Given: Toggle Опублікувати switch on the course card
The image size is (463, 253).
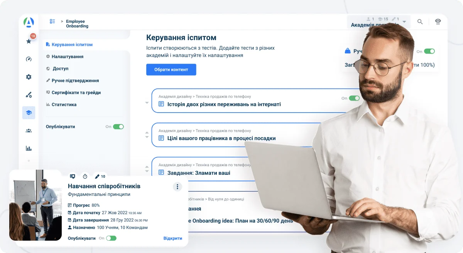Looking at the screenshot, I should click(x=111, y=238).
